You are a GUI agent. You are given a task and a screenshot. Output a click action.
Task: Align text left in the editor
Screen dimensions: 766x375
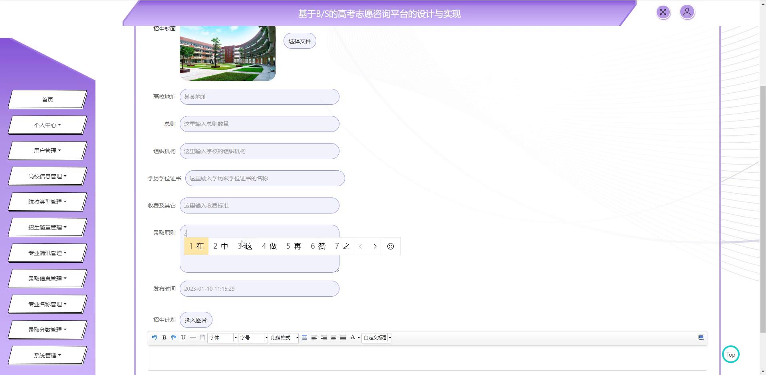pos(314,337)
